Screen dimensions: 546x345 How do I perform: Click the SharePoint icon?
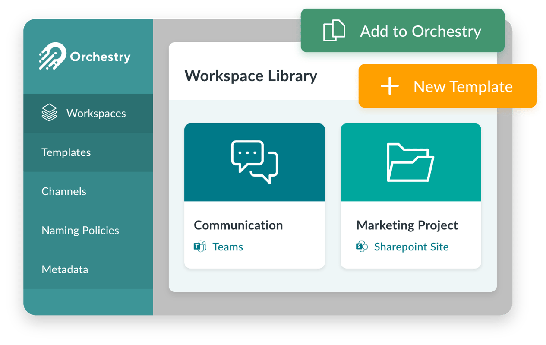click(362, 247)
